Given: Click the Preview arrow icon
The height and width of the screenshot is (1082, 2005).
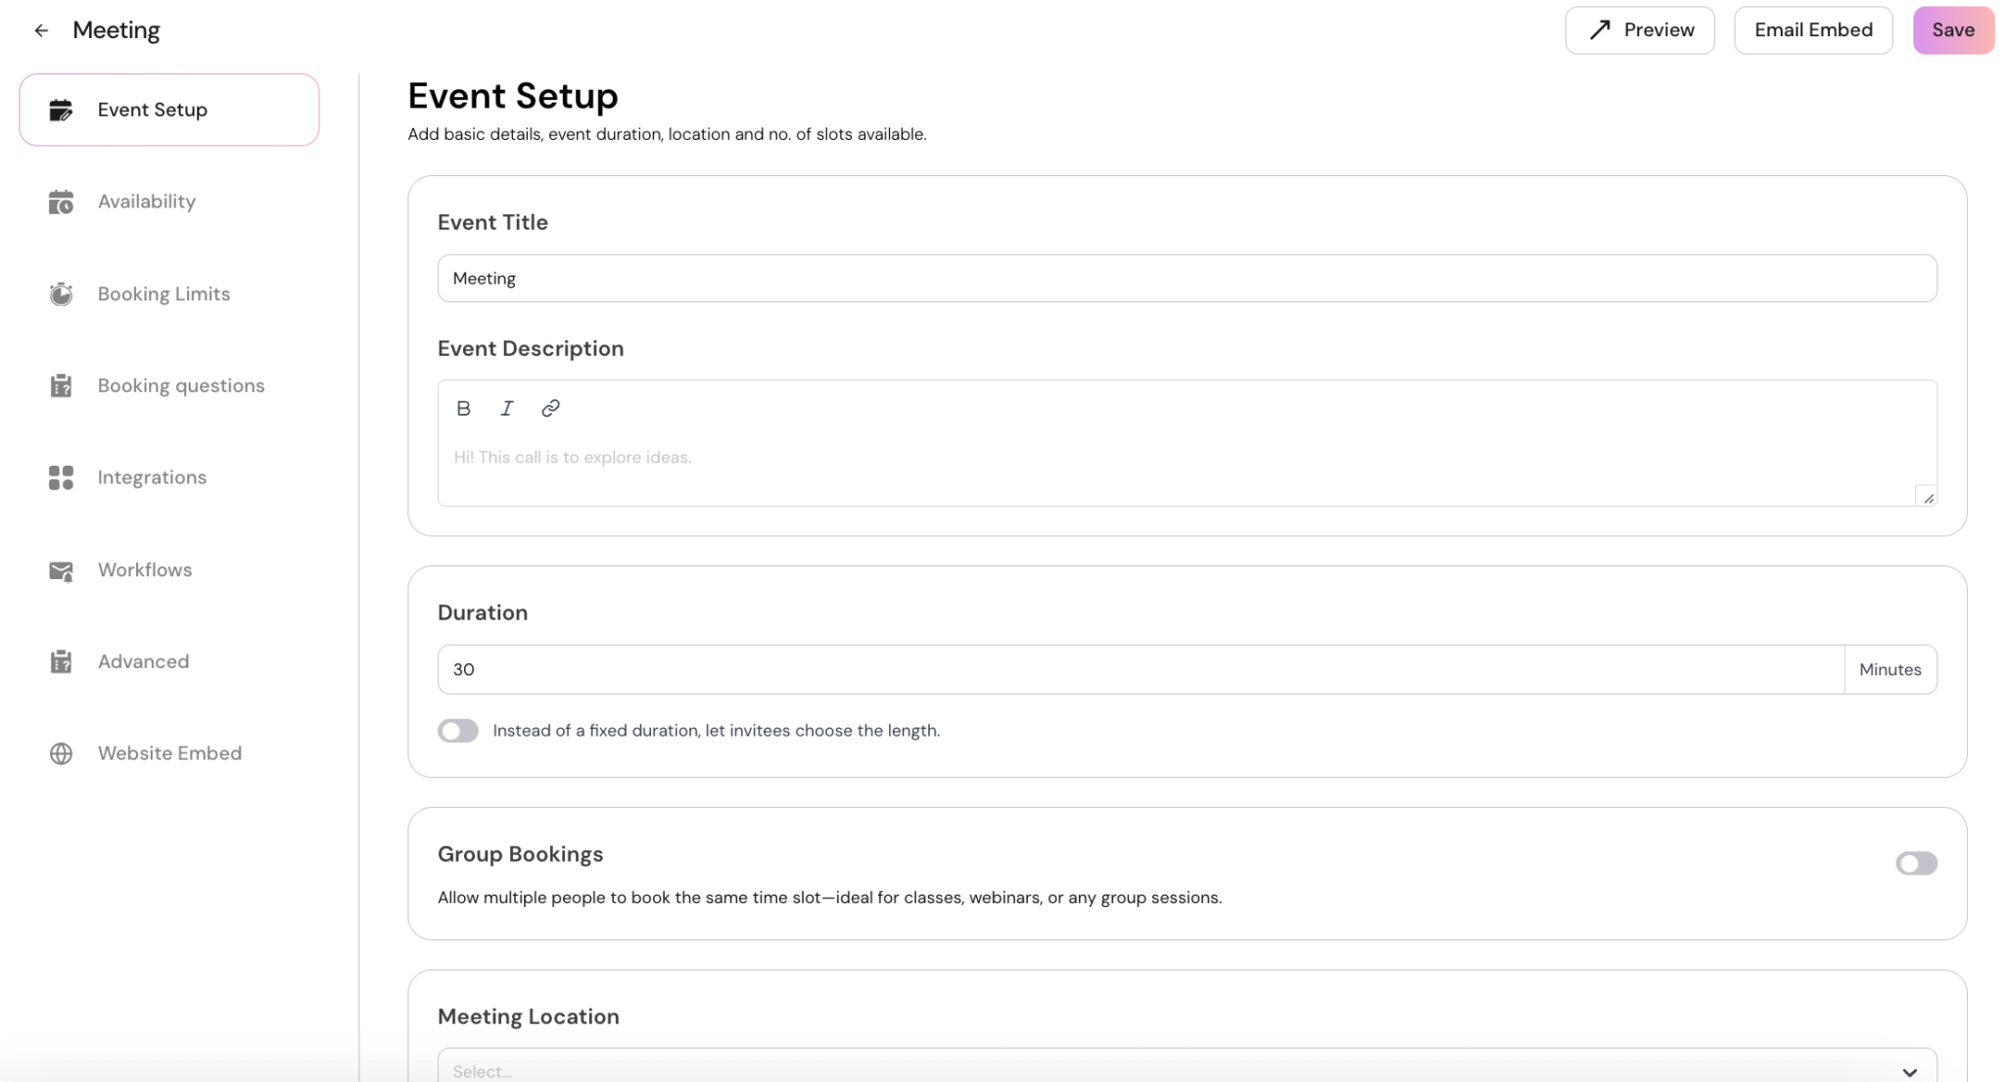Looking at the screenshot, I should 1600,30.
